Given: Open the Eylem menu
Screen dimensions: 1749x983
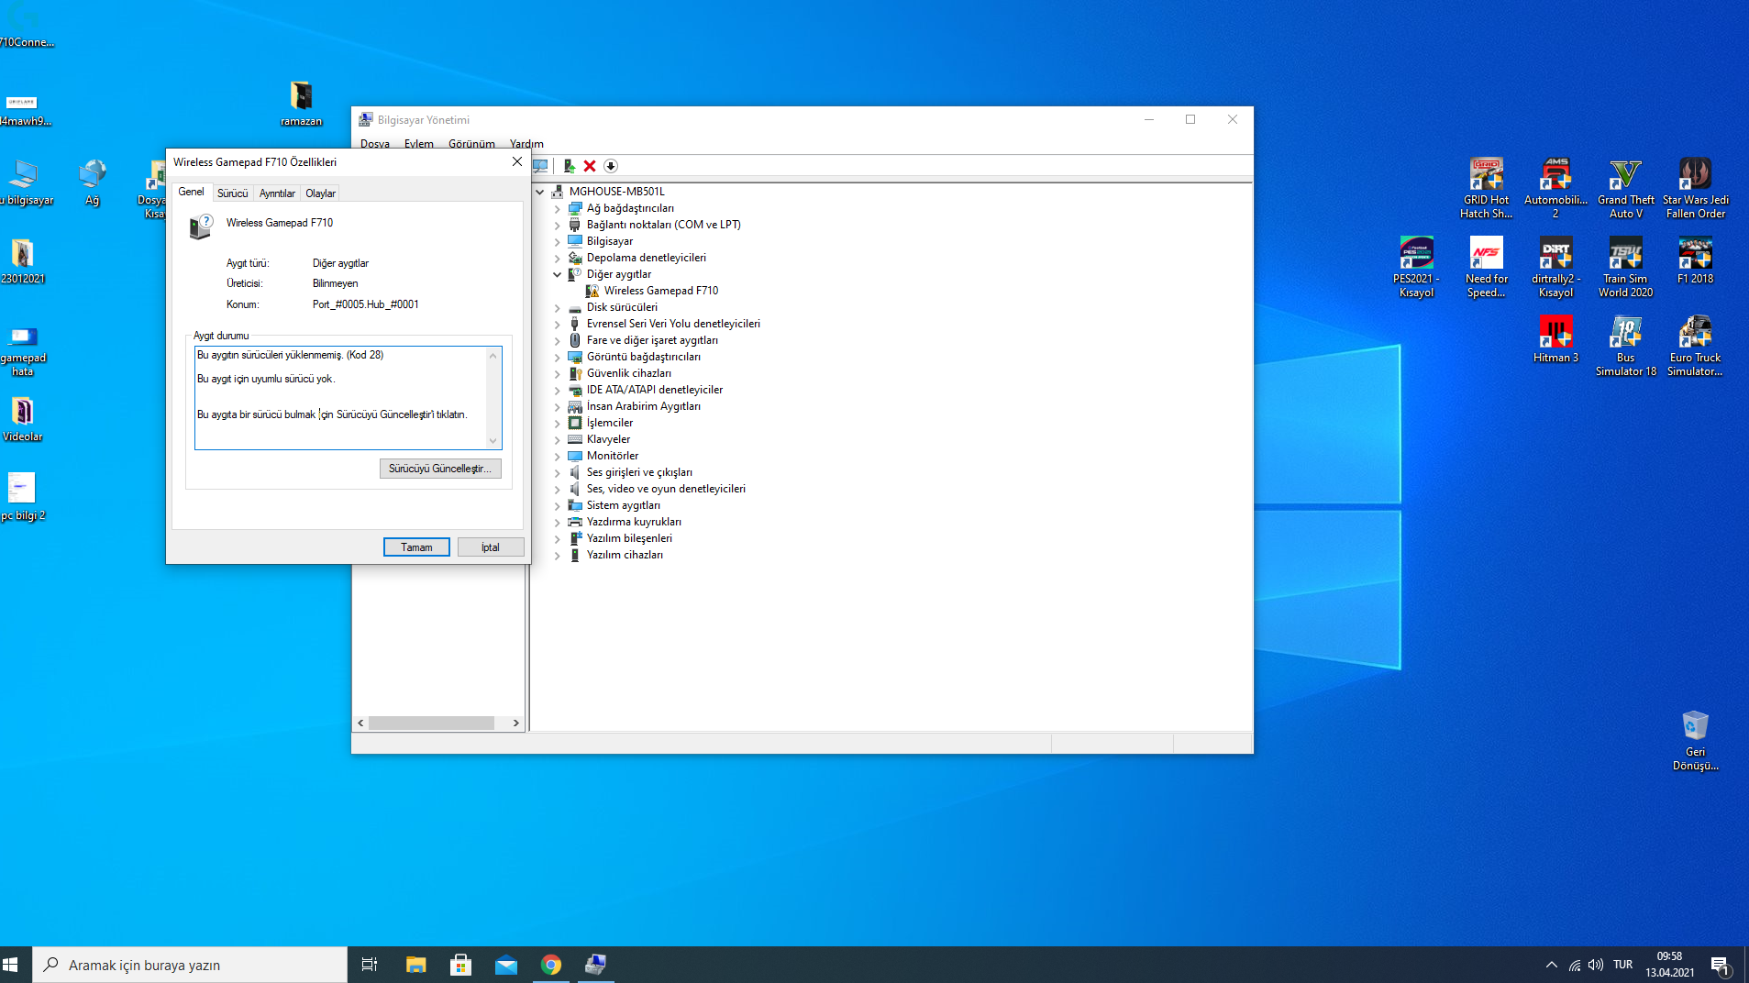Looking at the screenshot, I should [419, 144].
